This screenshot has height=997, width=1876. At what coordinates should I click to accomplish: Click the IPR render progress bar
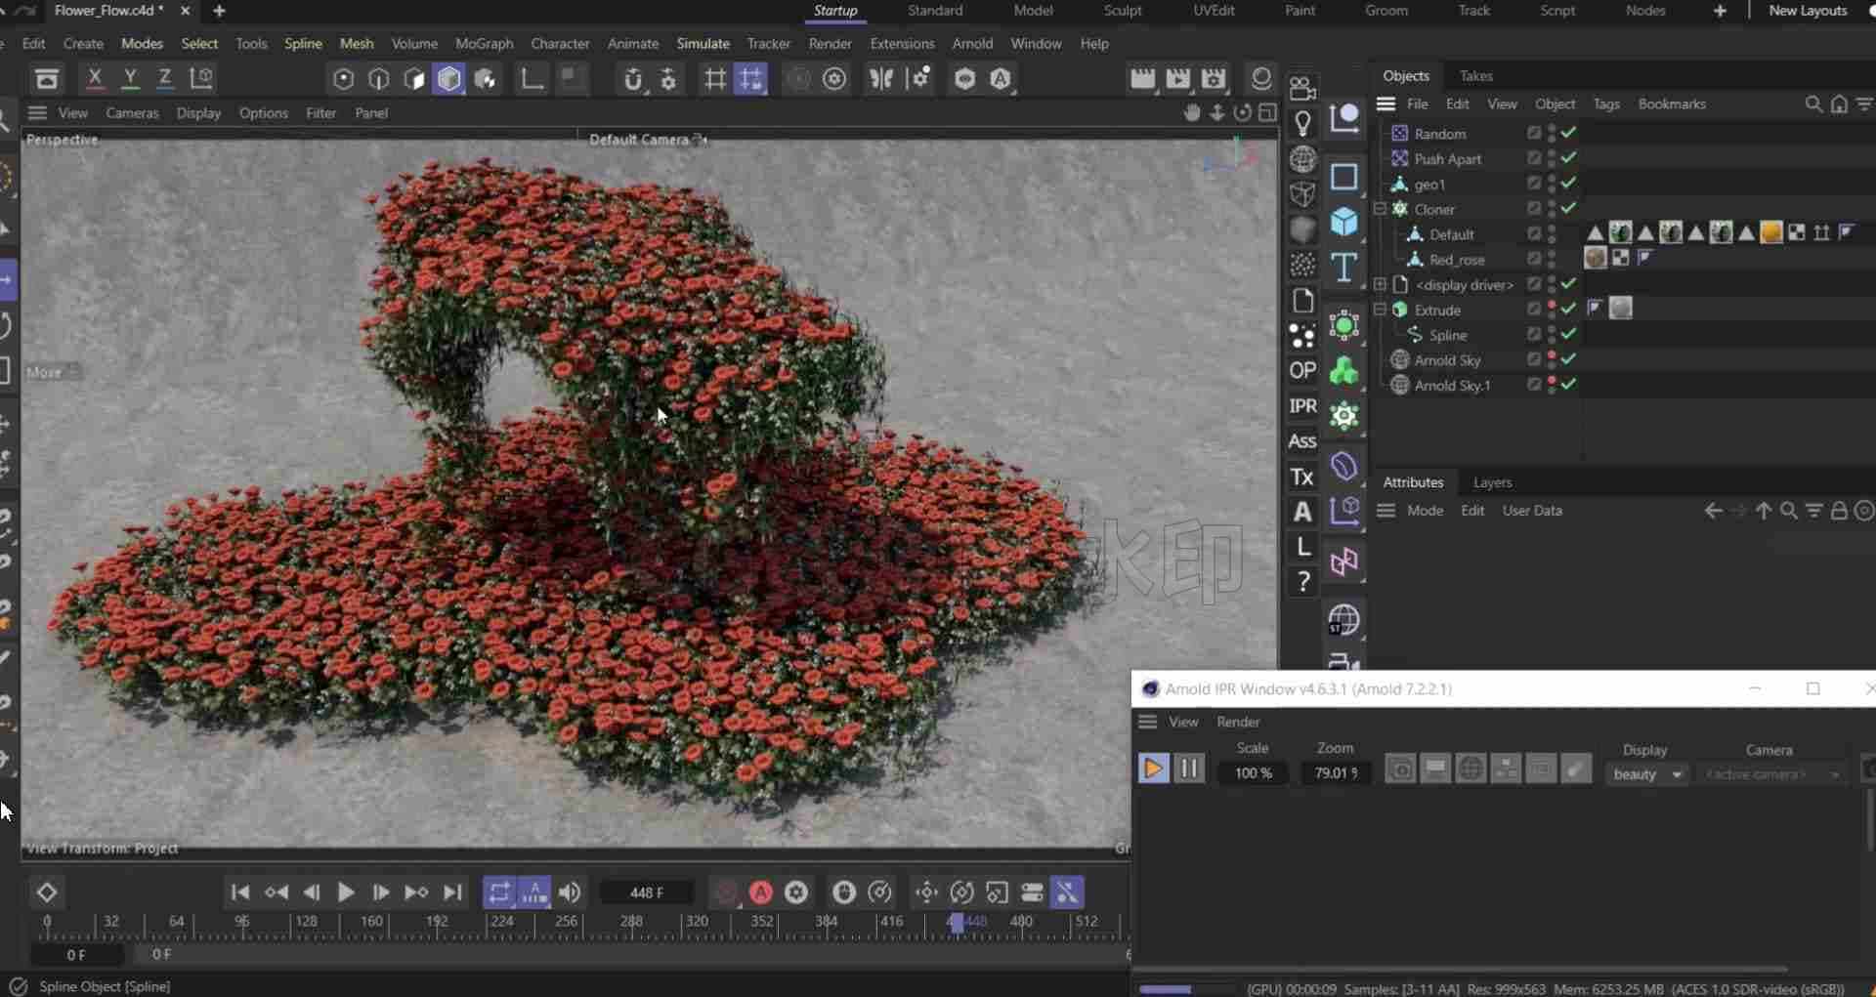pyautogui.click(x=1188, y=989)
